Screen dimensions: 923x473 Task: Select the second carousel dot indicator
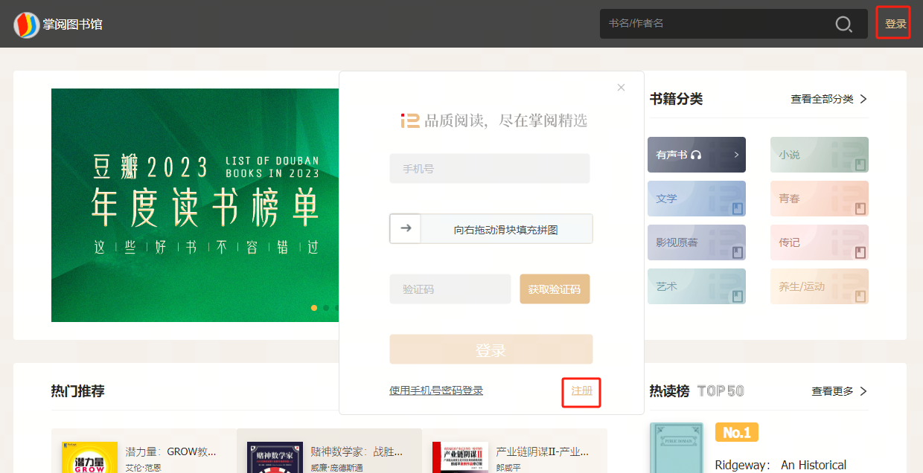coord(326,308)
